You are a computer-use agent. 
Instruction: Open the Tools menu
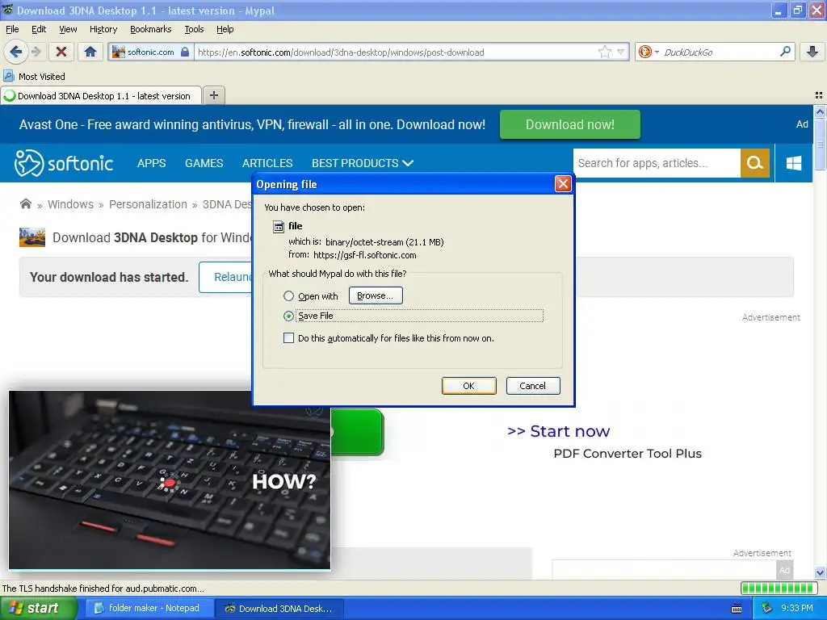point(194,29)
